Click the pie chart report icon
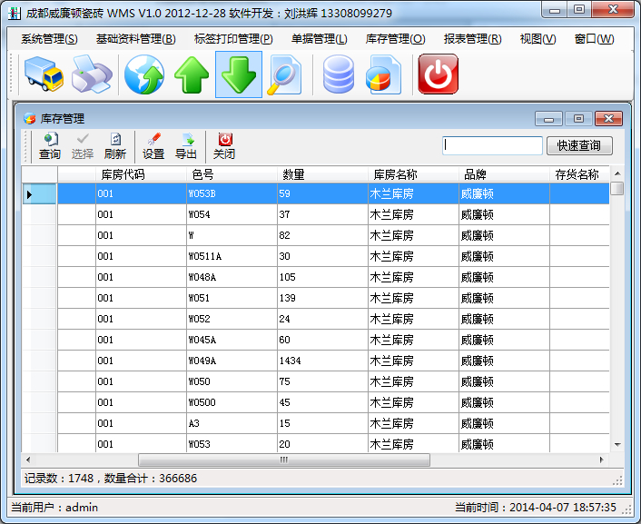Viewport: 641px width, 524px height. click(383, 74)
